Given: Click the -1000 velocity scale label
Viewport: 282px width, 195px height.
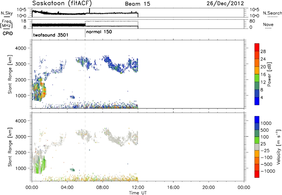Looking at the screenshot, I should 268,171.
